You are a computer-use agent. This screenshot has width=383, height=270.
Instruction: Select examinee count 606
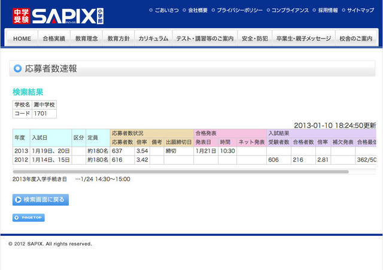279,160
